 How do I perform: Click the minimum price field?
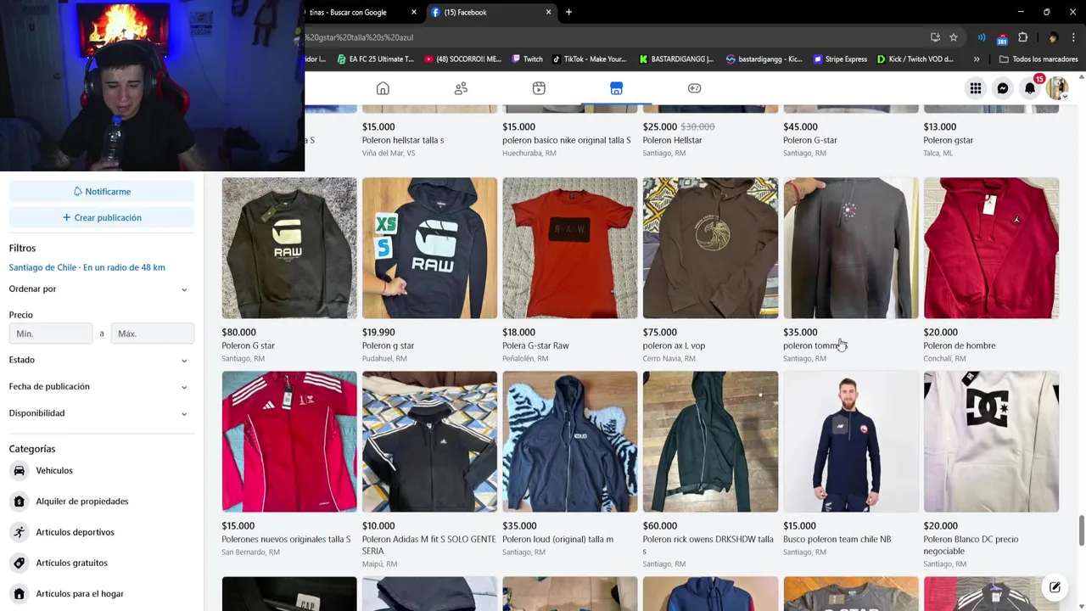51,334
